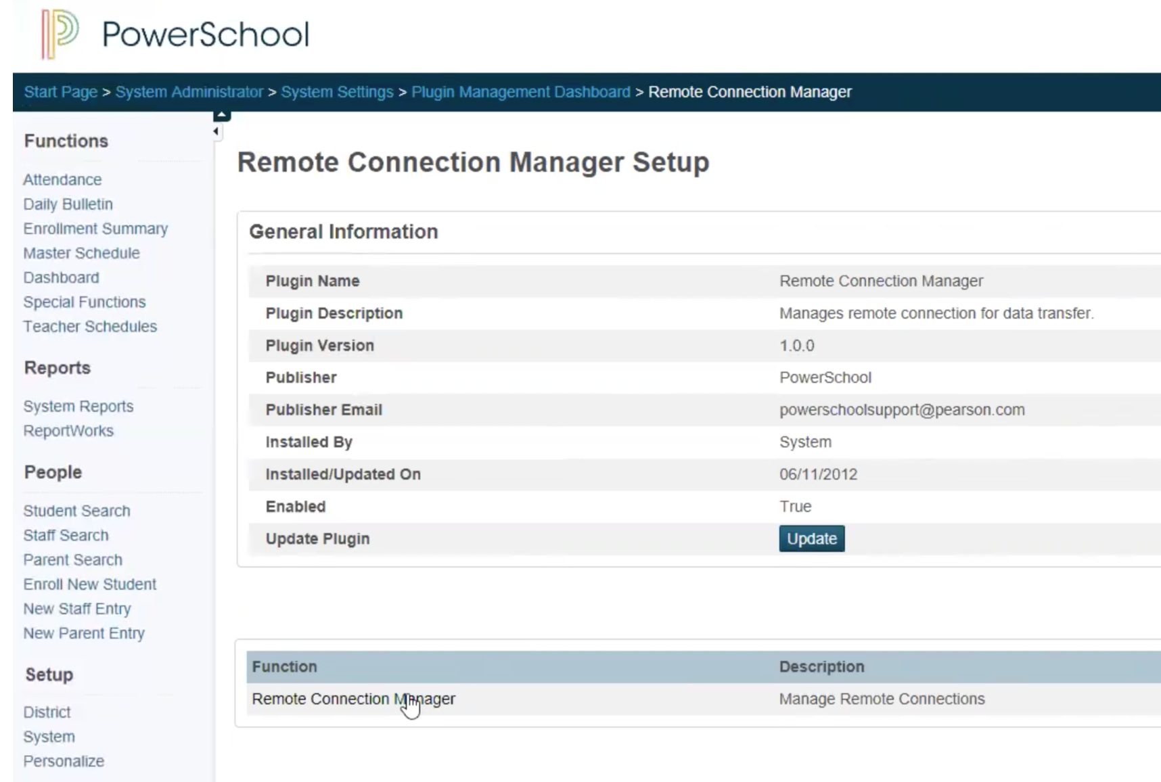Select the Enabled value True
The height and width of the screenshot is (782, 1161).
(795, 507)
